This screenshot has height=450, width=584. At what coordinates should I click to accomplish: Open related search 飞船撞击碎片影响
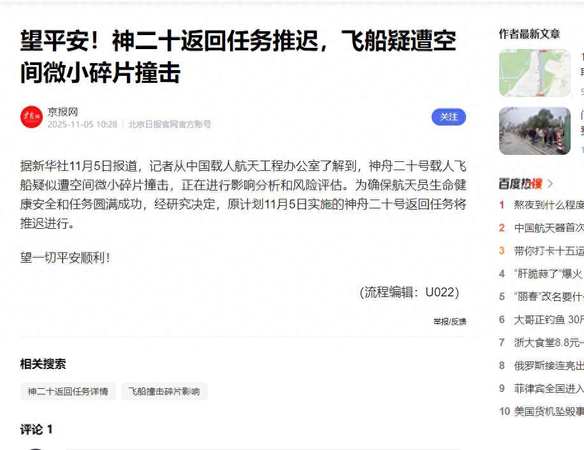tap(164, 392)
